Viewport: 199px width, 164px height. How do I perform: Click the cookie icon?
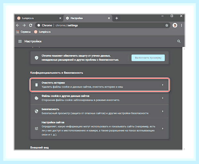point(36,98)
